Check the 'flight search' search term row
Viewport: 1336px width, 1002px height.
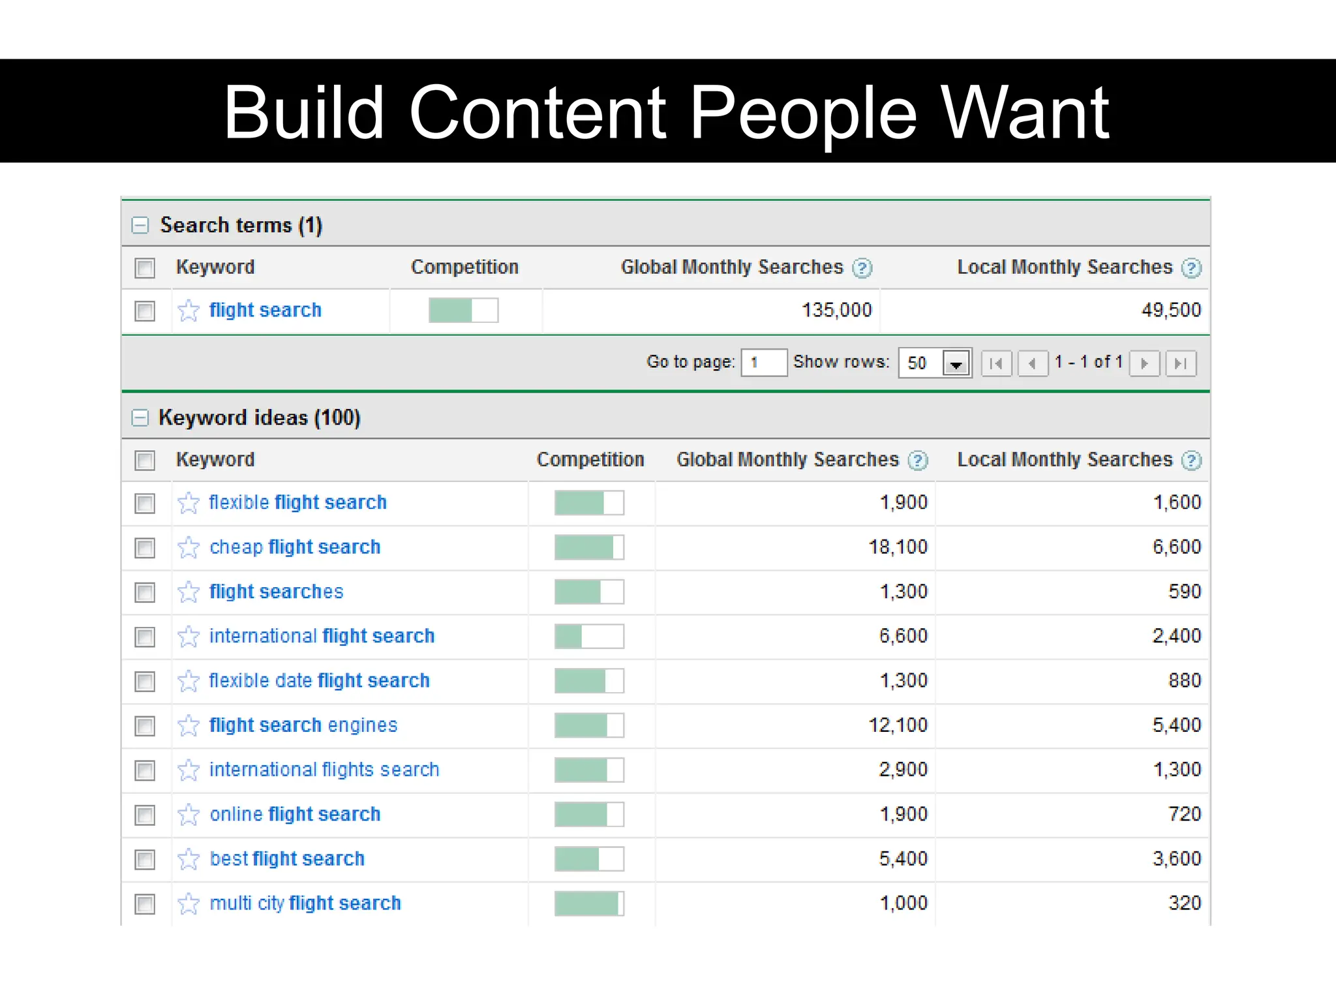pyautogui.click(x=145, y=311)
